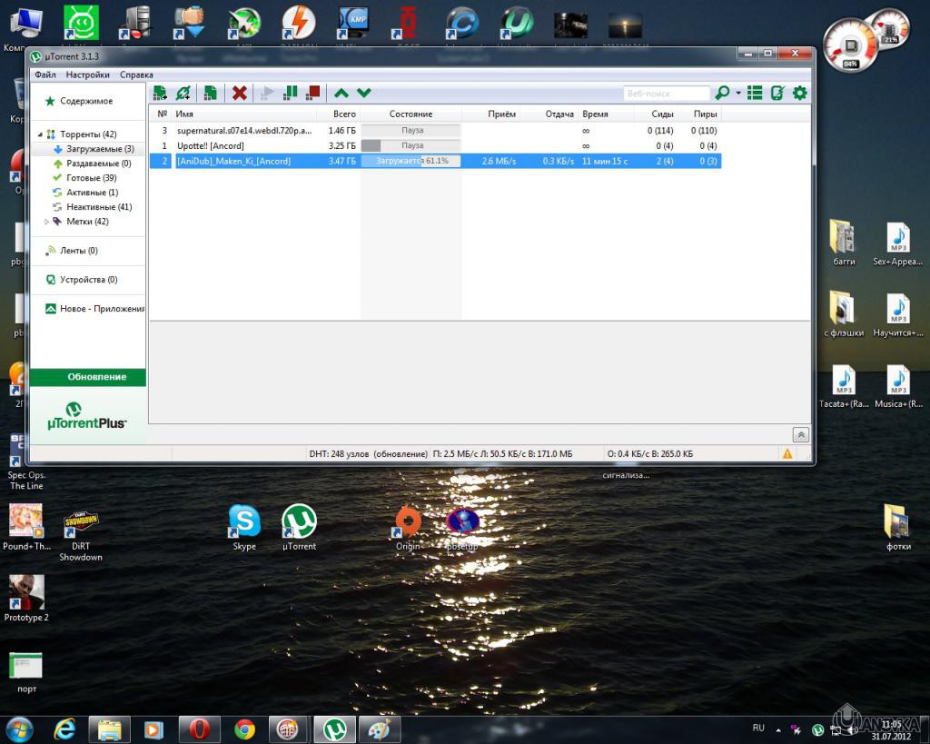This screenshot has height=744, width=930.
Task: Expand the Метки (42) tree node
Action: pyautogui.click(x=46, y=222)
